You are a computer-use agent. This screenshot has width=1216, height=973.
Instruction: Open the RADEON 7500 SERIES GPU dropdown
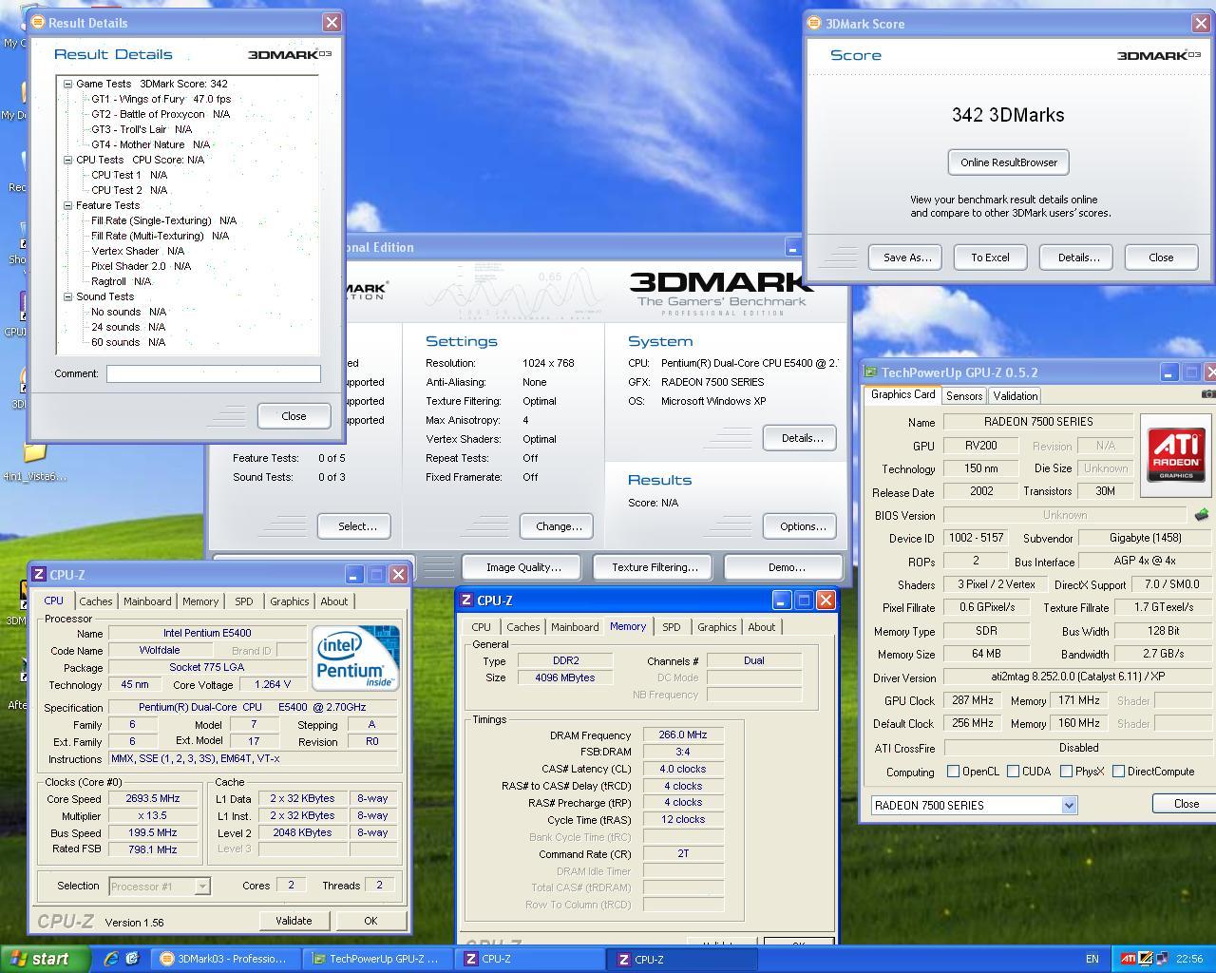point(1069,805)
